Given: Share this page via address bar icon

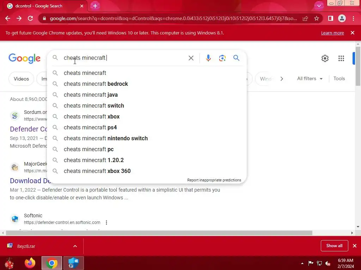Looking at the screenshot, I should point(305,19).
